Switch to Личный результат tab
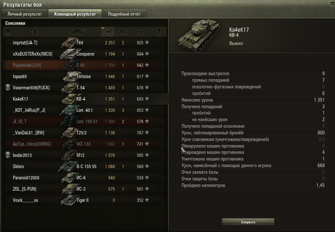This screenshot has width=335, height=232. (25, 14)
